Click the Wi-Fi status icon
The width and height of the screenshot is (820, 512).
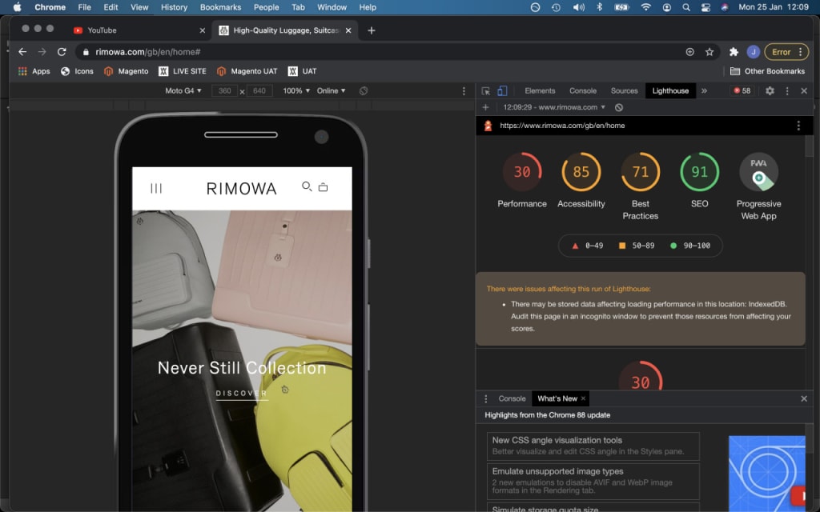646,7
